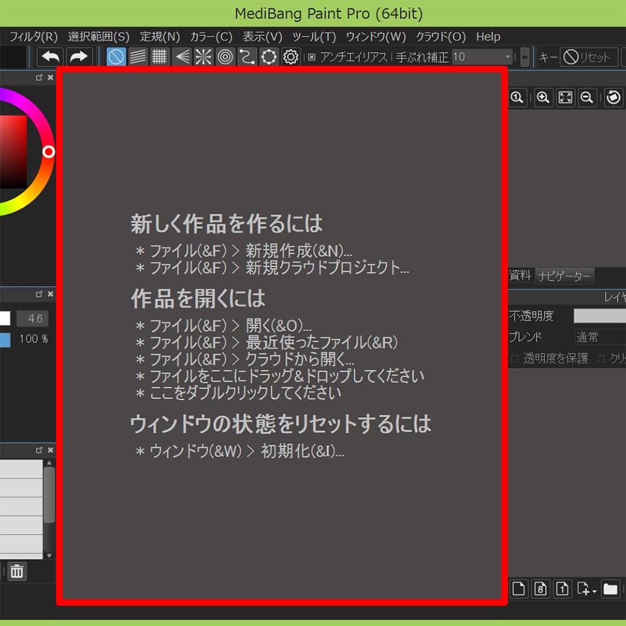Add new layer page icon
This screenshot has width=626, height=626.
click(x=518, y=589)
